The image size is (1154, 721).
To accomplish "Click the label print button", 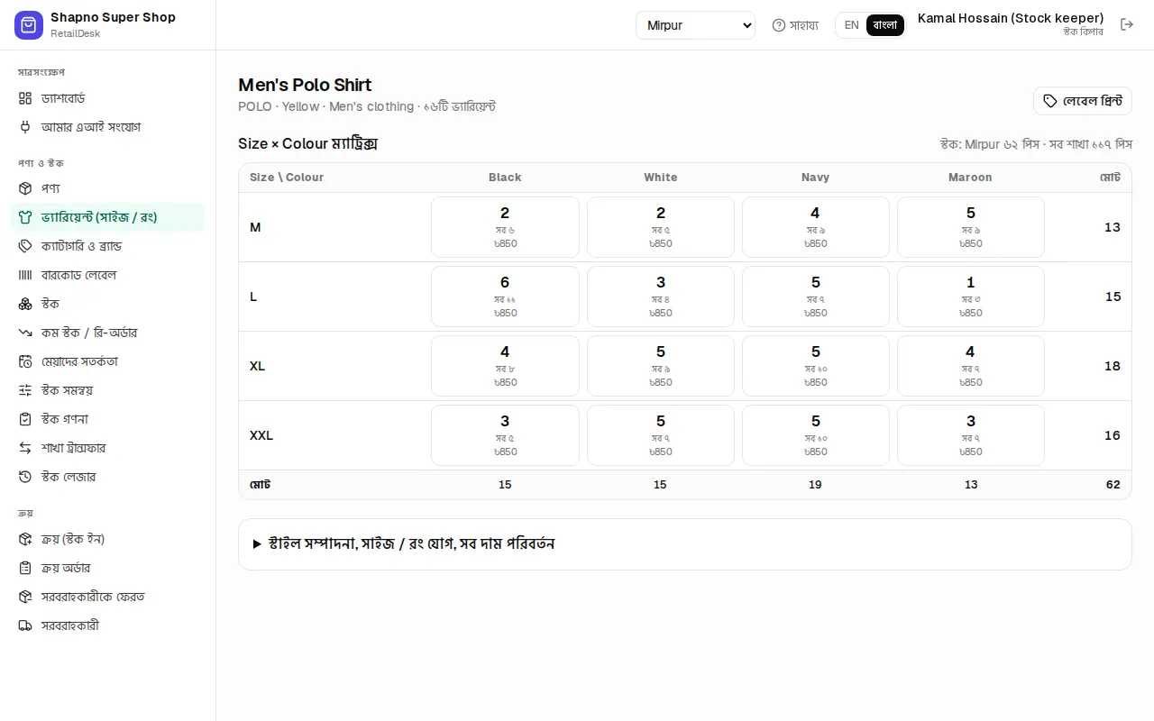I will (1082, 101).
